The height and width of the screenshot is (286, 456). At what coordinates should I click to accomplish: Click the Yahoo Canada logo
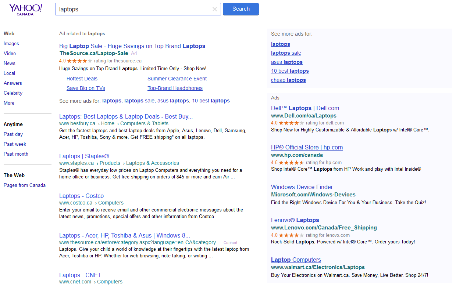pos(25,10)
